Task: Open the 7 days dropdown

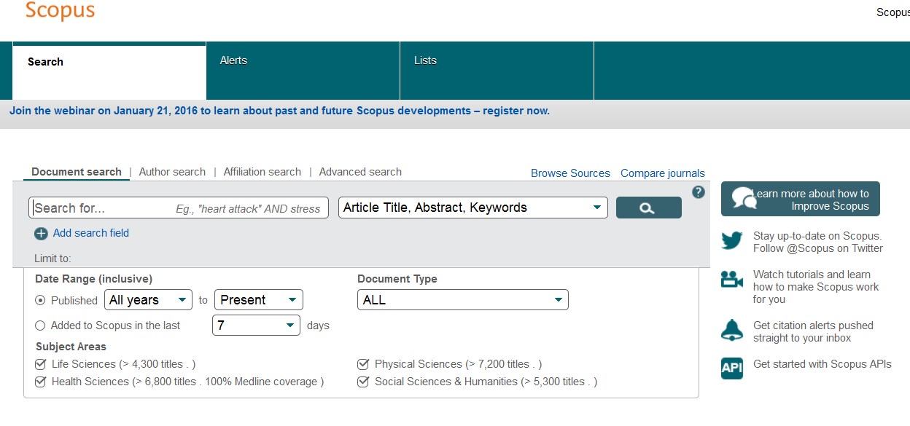Action: click(x=257, y=326)
